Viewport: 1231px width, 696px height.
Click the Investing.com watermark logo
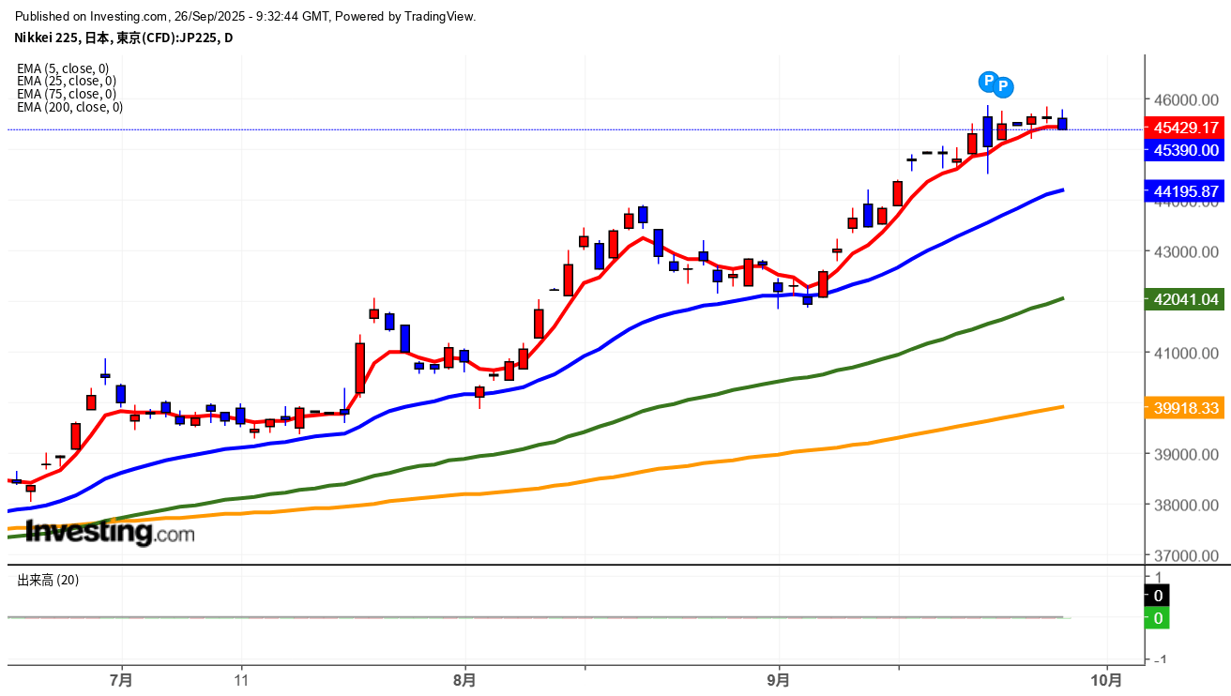coord(110,532)
